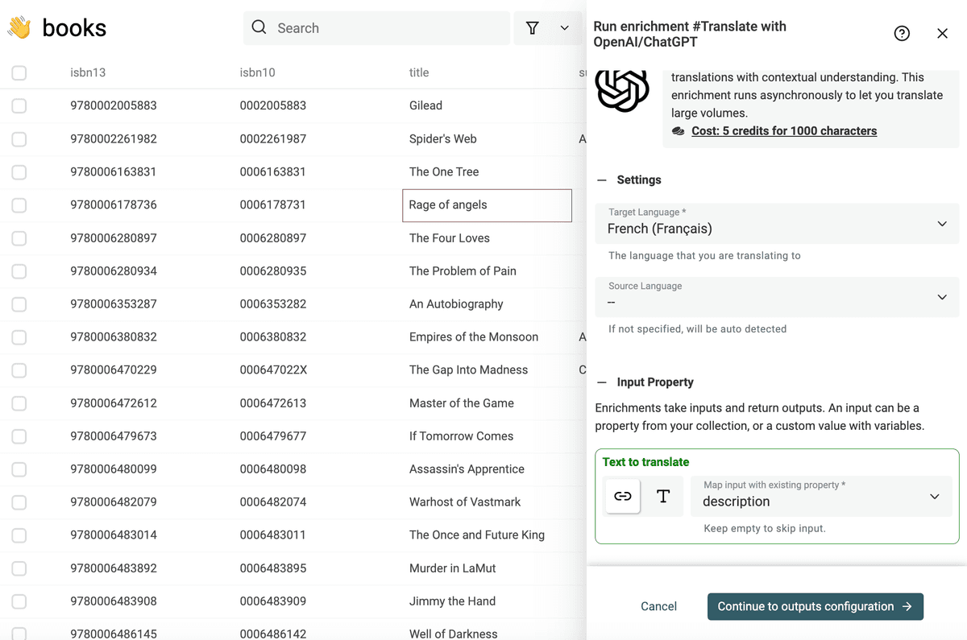Screen dimensions: 967x640
Task: Select the custom text T icon
Action: point(663,496)
